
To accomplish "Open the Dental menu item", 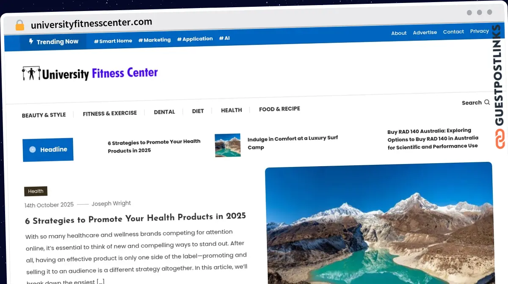I will pos(164,112).
